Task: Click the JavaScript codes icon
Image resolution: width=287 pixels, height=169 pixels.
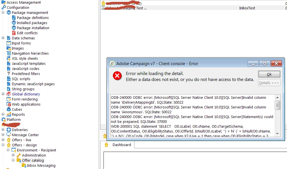Action: click(x=8, y=69)
